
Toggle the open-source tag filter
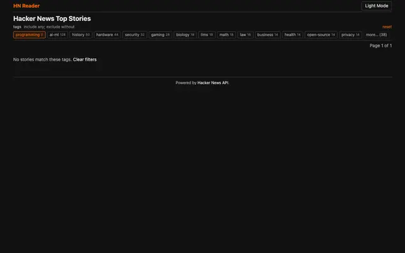[321, 35]
